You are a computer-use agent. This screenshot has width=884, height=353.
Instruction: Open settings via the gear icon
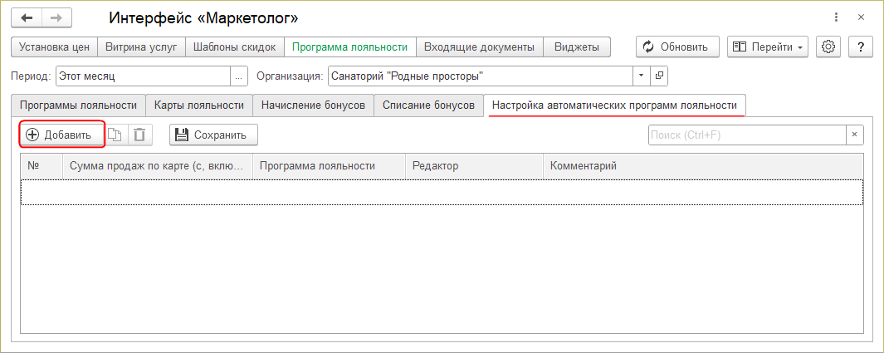coord(828,47)
